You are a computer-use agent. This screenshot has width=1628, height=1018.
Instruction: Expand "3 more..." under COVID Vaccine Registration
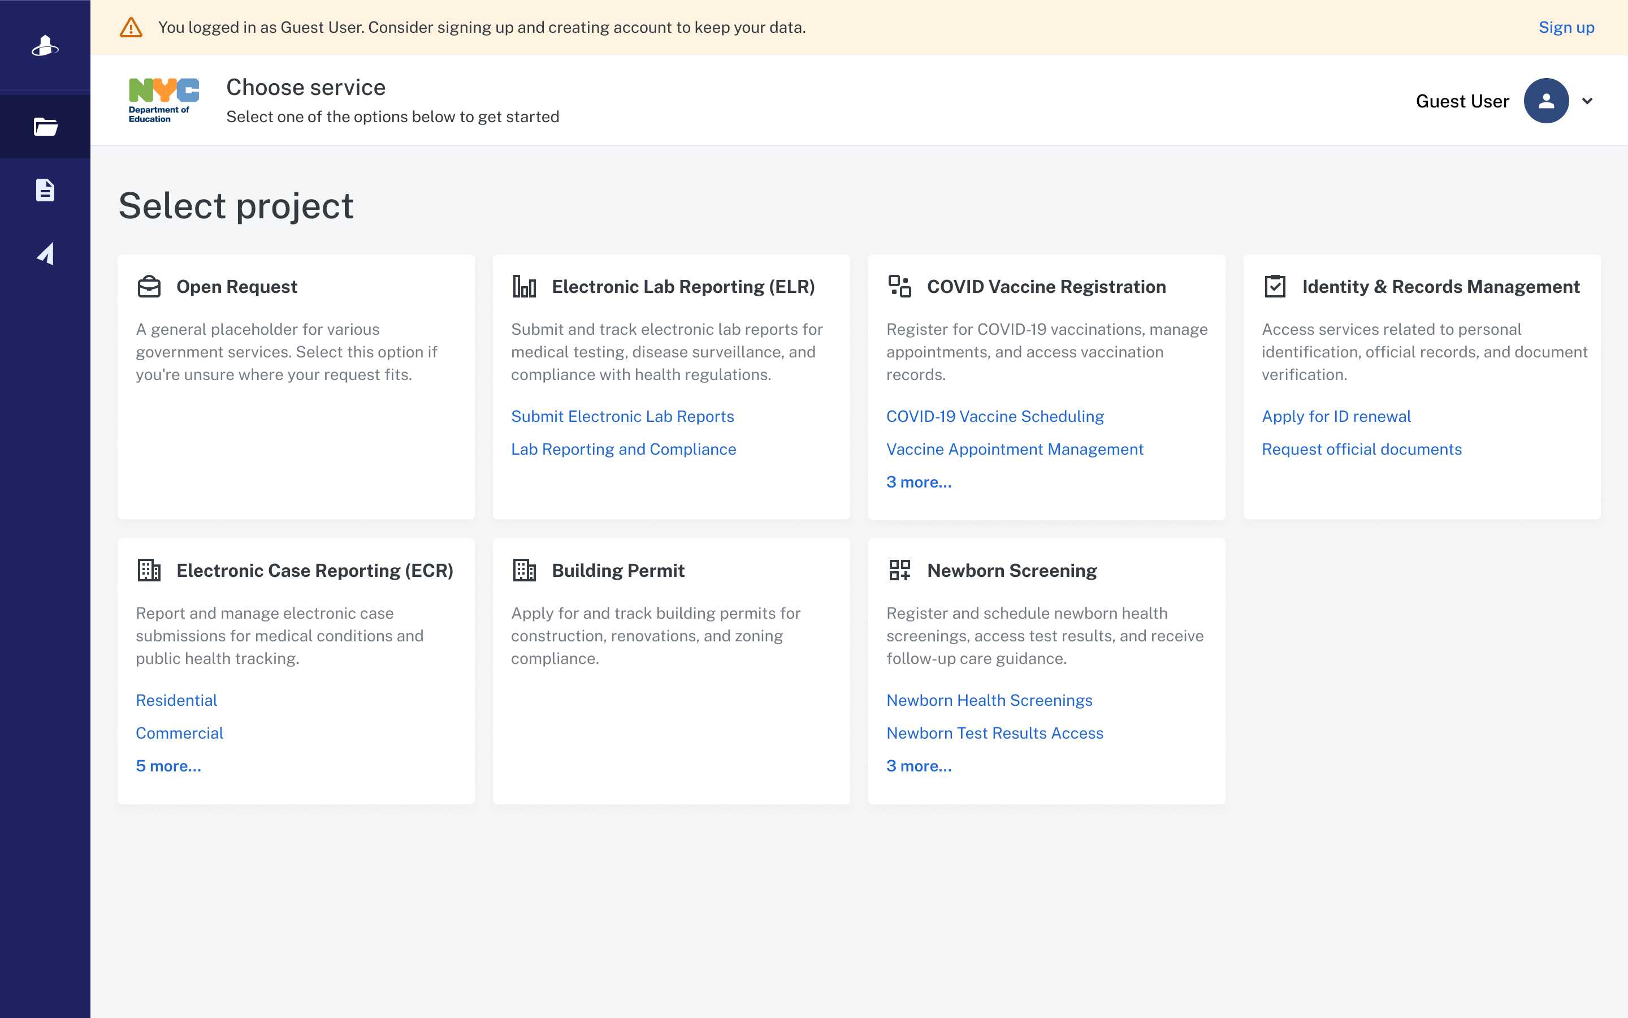pos(918,482)
